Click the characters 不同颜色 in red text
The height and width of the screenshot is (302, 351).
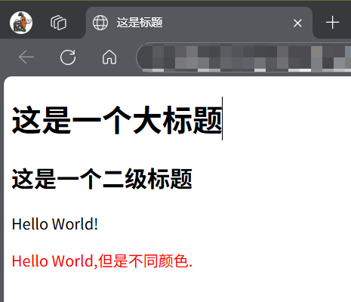159,261
